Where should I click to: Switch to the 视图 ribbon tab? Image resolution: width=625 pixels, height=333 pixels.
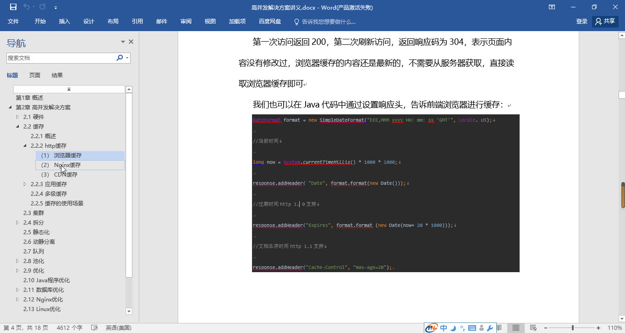pyautogui.click(x=210, y=21)
